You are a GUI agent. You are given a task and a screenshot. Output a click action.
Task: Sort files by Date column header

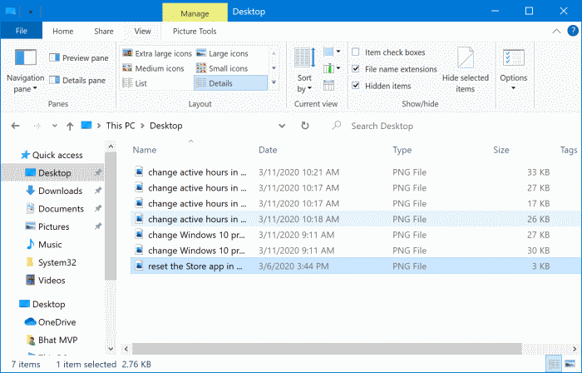[x=268, y=150]
